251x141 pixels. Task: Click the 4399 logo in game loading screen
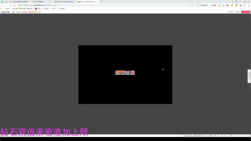point(122,73)
